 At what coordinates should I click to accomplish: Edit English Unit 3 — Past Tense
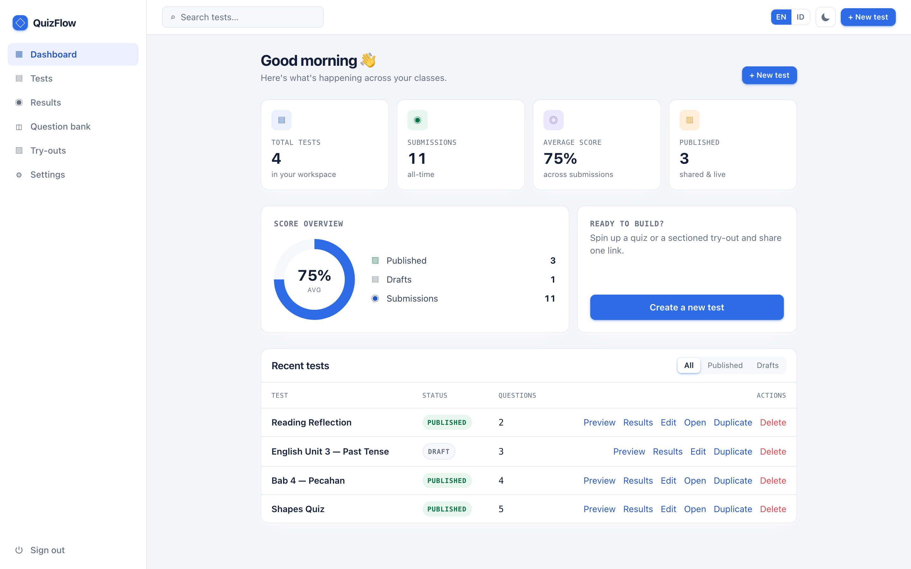(x=698, y=452)
